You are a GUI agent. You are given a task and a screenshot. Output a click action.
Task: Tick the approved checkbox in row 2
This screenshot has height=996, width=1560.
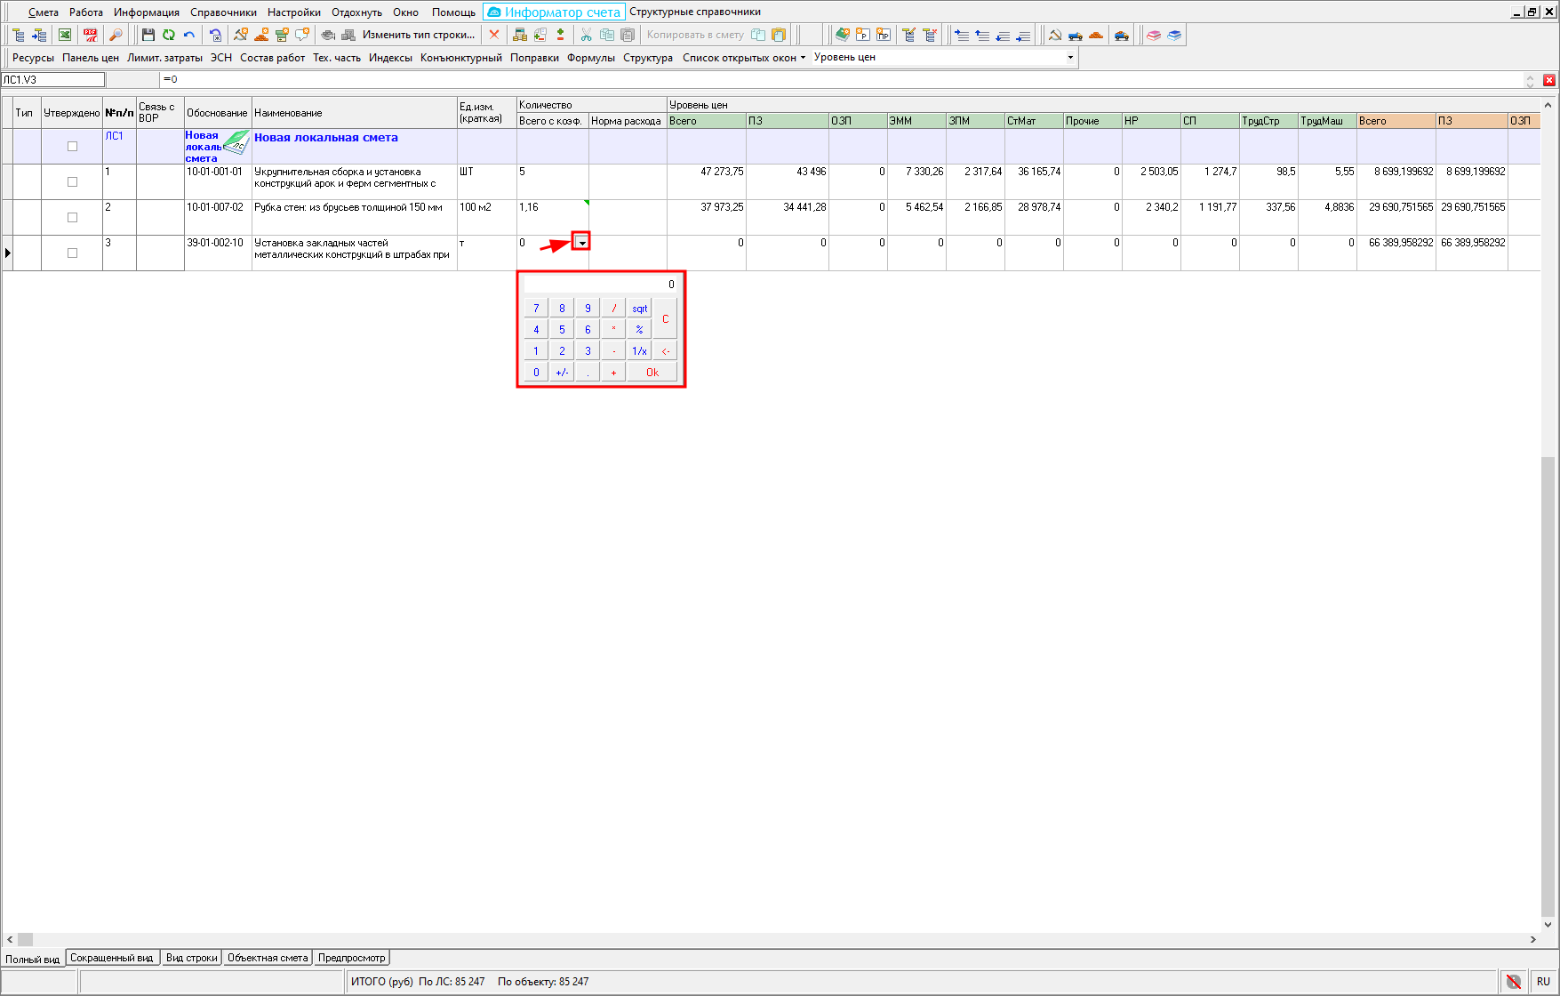pos(73,218)
